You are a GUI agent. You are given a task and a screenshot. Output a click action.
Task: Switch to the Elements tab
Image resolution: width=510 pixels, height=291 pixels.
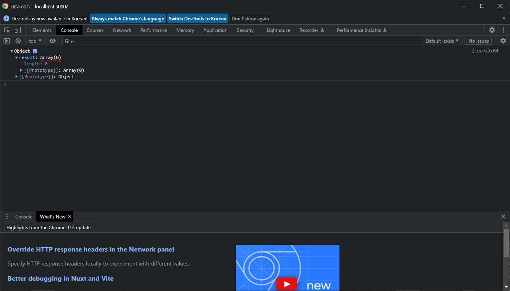point(42,30)
